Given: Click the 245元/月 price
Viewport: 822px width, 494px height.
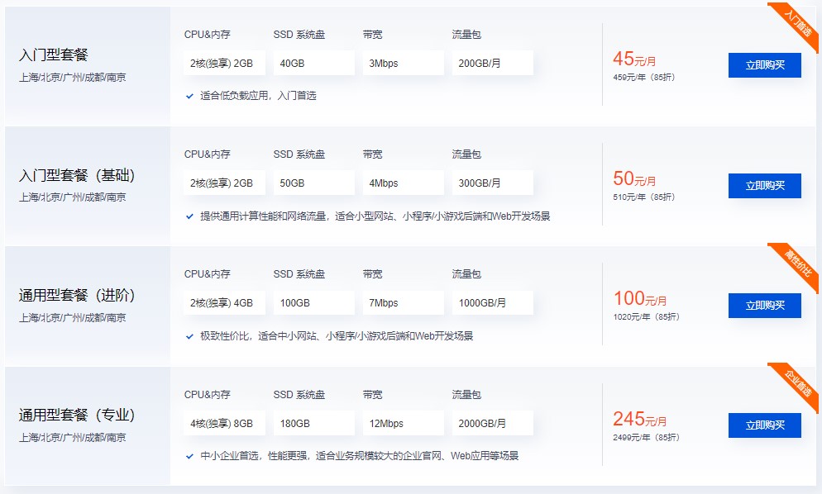Looking at the screenshot, I should click(x=640, y=419).
